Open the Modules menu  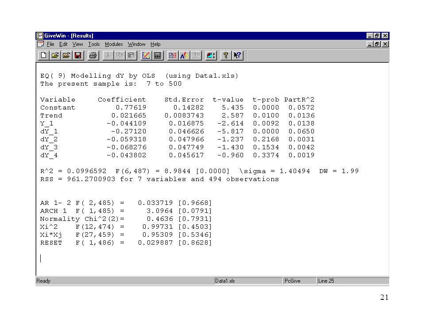[114, 44]
